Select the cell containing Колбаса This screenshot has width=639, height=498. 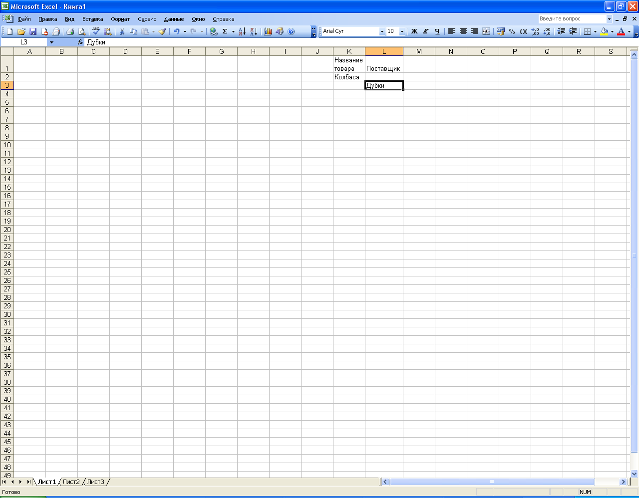349,77
